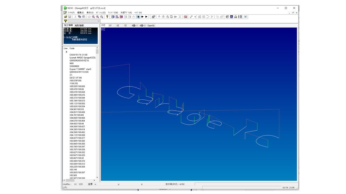This screenshot has height=194, width=346.
Task: Click the @ symbol toolbar icon
Action: tap(227, 17)
